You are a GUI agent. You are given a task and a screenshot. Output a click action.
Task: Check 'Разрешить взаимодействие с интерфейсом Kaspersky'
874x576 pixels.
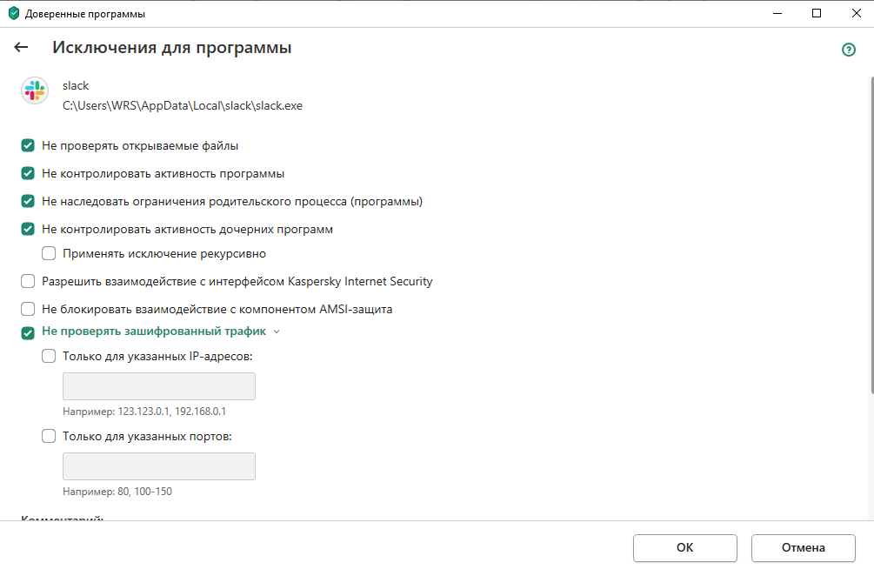click(28, 282)
